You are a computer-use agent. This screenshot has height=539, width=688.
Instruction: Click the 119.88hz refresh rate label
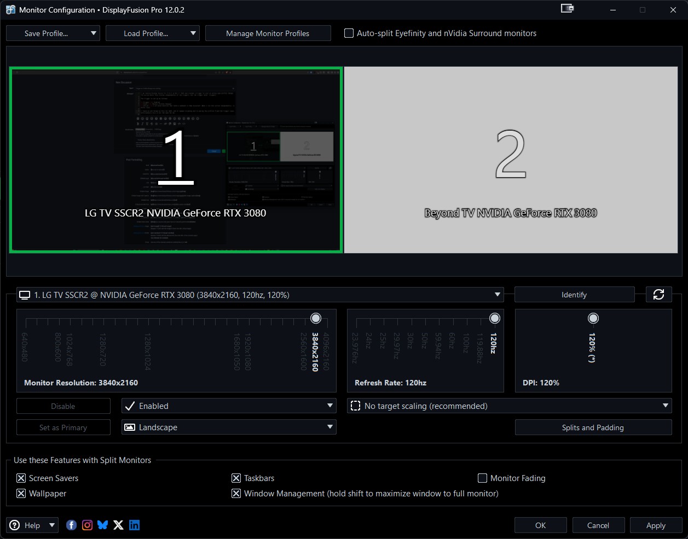[x=480, y=348]
